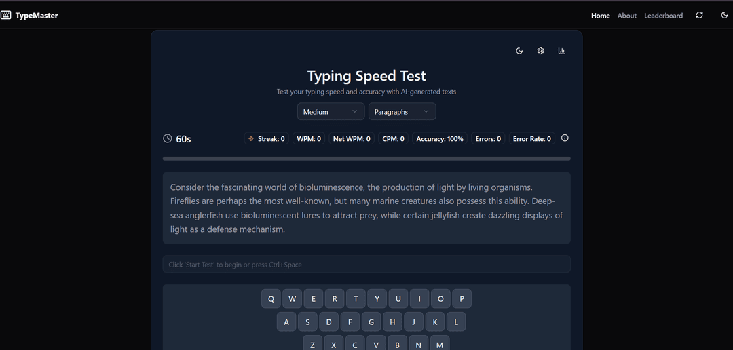The height and width of the screenshot is (350, 733).
Task: Open settings gear in test card
Action: tap(540, 51)
